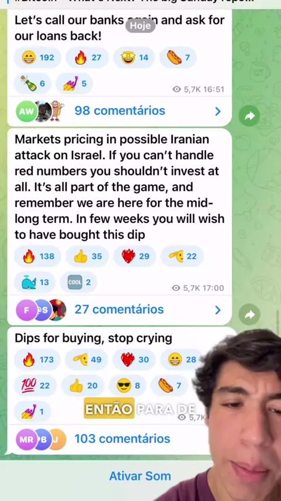Viewport: 281px width, 501px height.
Task: Click the sunglasses emoji reaction with 8
Action: pyautogui.click(x=128, y=386)
